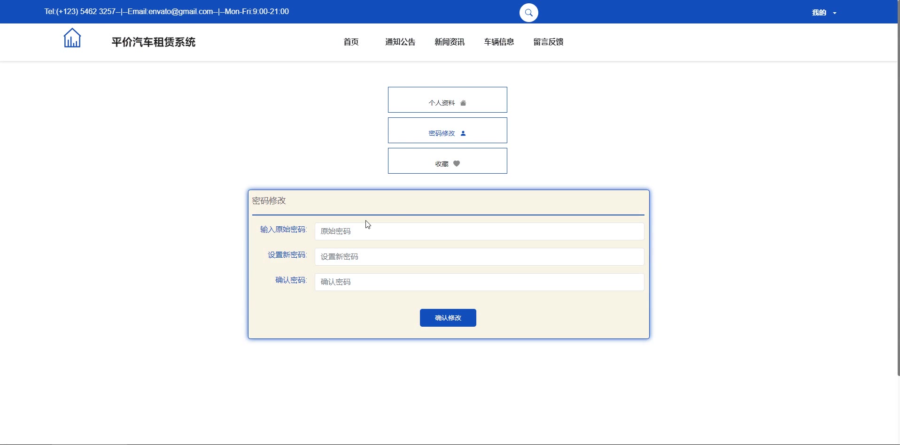Click the 平价汽车租赁系统 site title

point(154,42)
